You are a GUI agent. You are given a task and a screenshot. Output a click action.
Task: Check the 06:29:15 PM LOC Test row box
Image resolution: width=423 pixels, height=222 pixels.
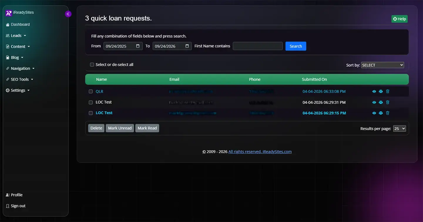pos(91,113)
